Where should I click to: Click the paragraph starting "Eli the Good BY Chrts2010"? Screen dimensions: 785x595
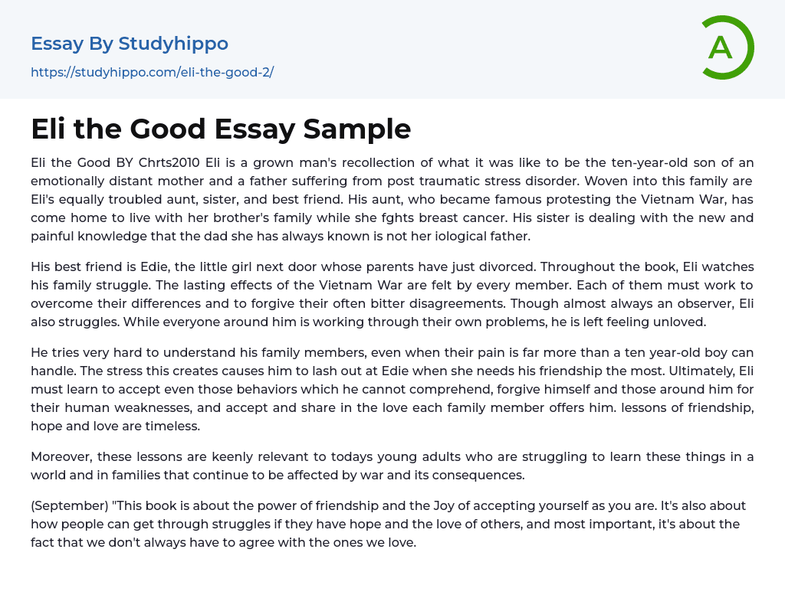coord(392,199)
